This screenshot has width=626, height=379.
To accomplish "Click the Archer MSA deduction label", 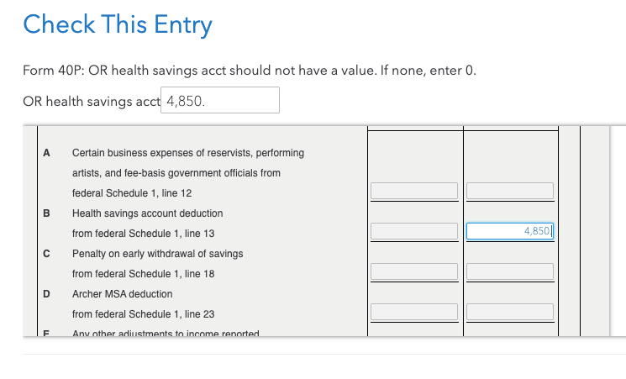I will [122, 294].
